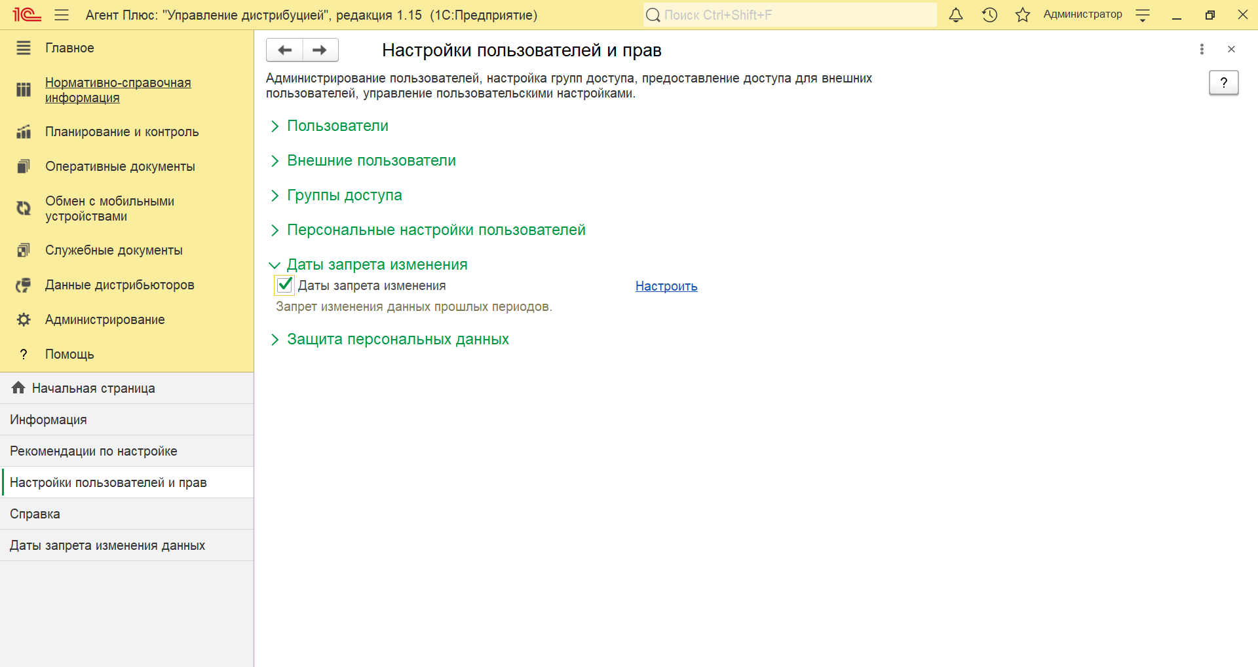
Task: Open Нормативно-справочная информация section
Action: tap(126, 90)
